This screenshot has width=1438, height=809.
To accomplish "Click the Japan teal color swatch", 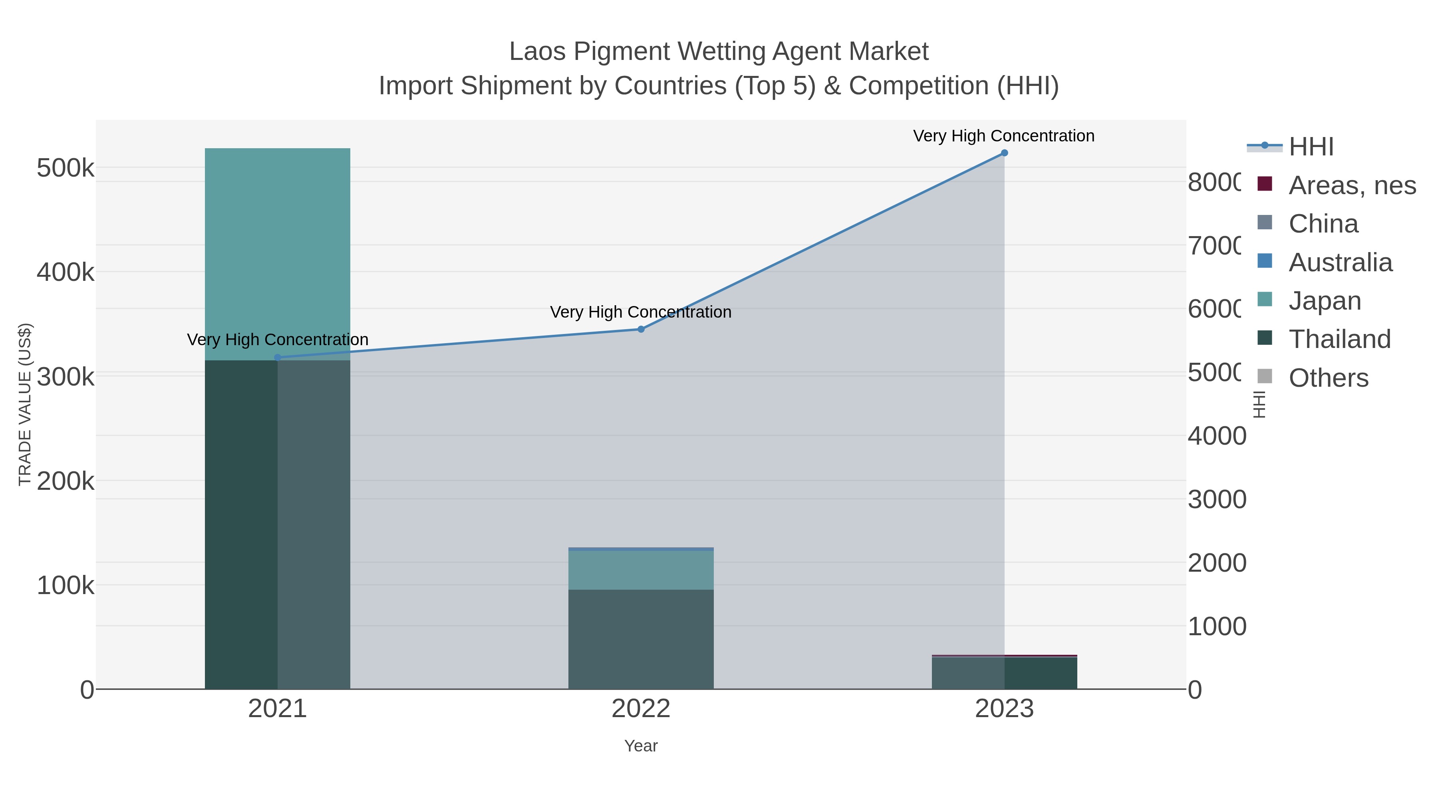I will pos(1265,299).
